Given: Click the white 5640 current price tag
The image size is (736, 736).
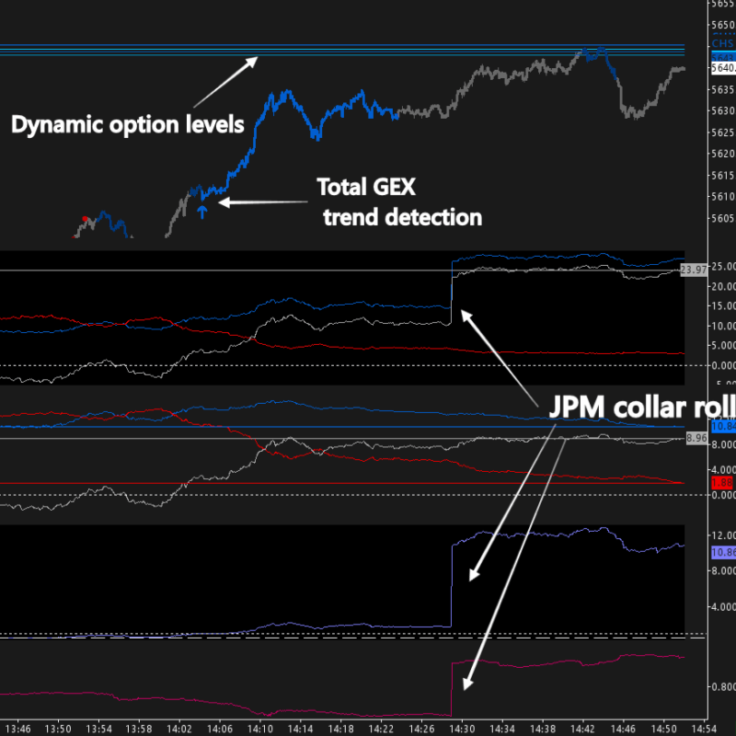Looking at the screenshot, I should coord(723,68).
